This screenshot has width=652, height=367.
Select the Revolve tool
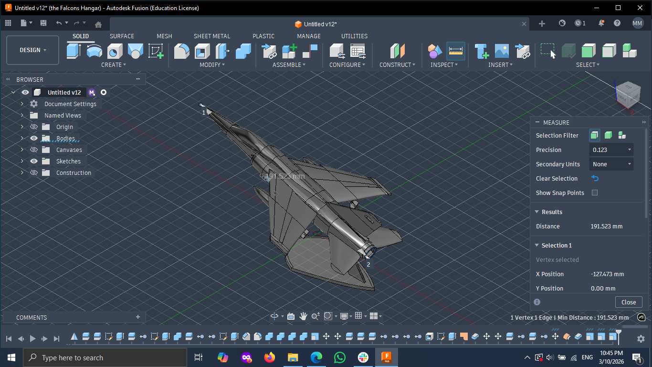point(95,51)
